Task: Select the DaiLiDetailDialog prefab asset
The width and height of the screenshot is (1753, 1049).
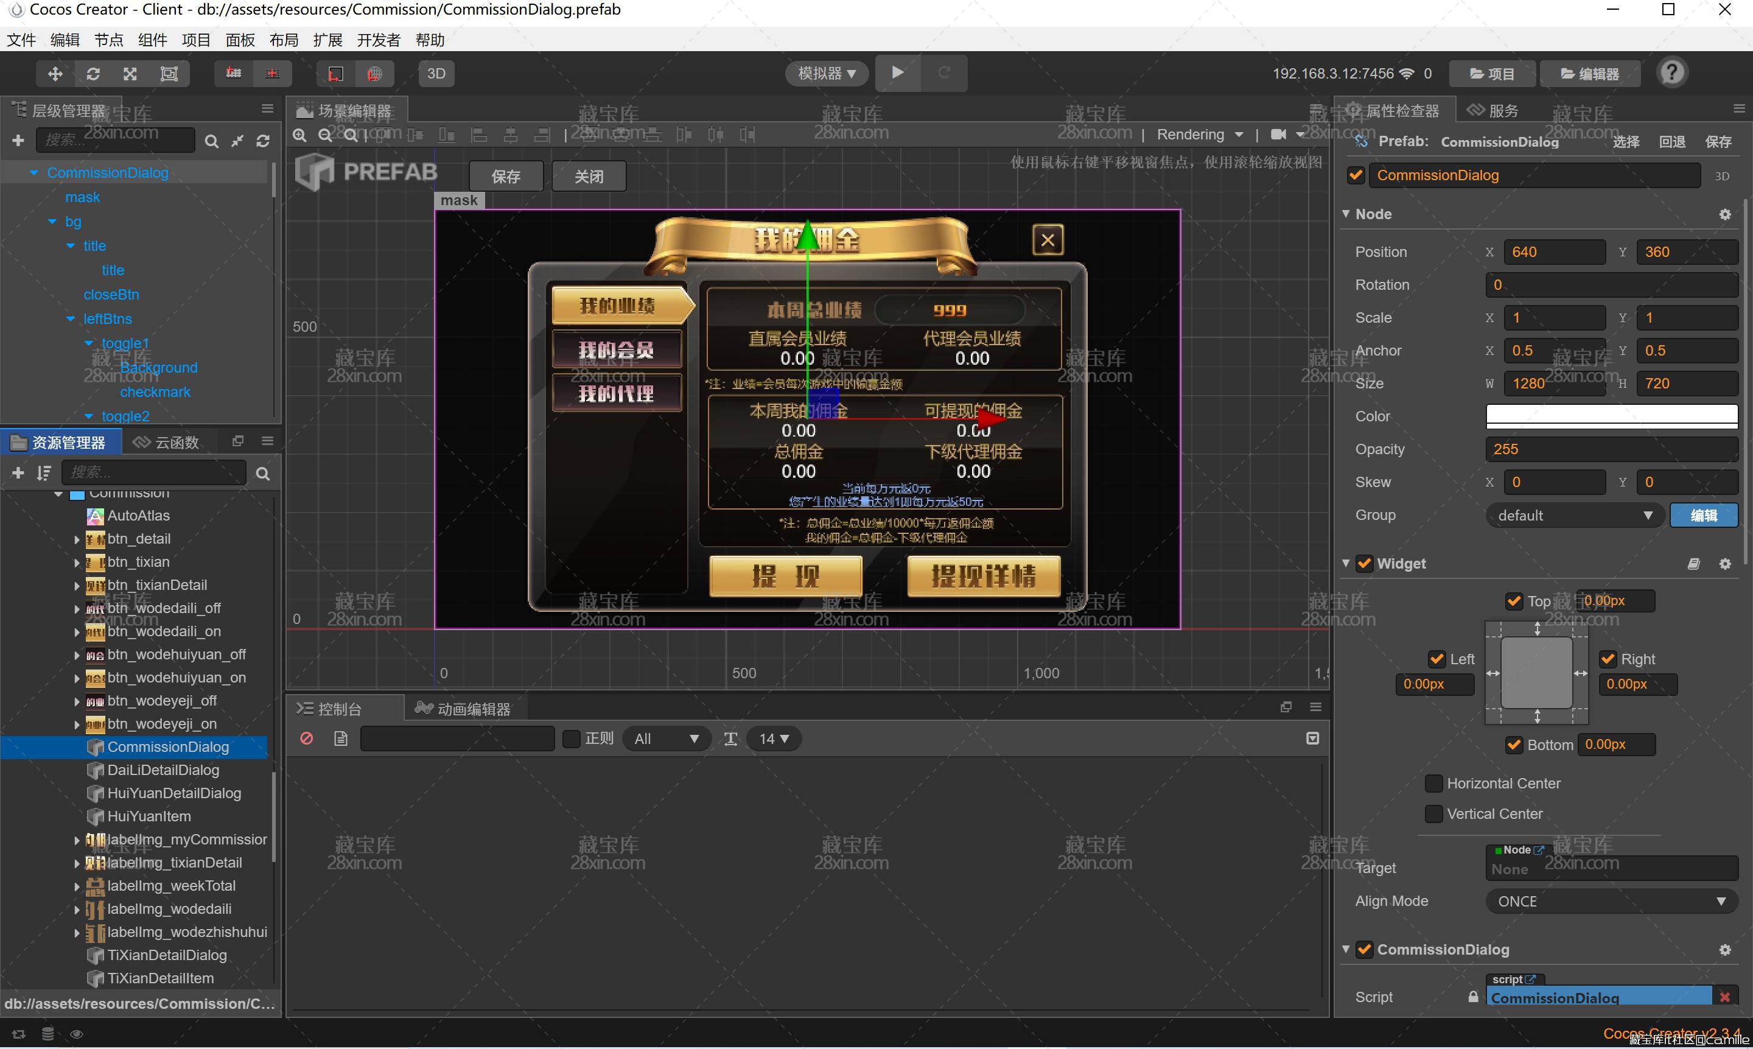Action: pyautogui.click(x=163, y=770)
